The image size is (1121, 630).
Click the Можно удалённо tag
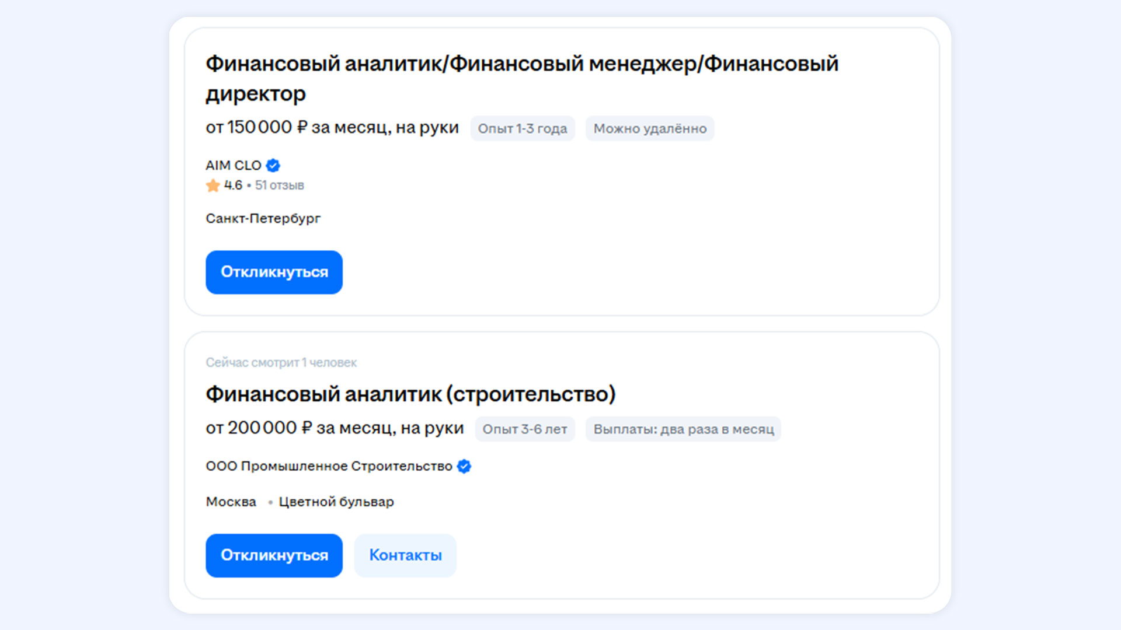pyautogui.click(x=649, y=128)
